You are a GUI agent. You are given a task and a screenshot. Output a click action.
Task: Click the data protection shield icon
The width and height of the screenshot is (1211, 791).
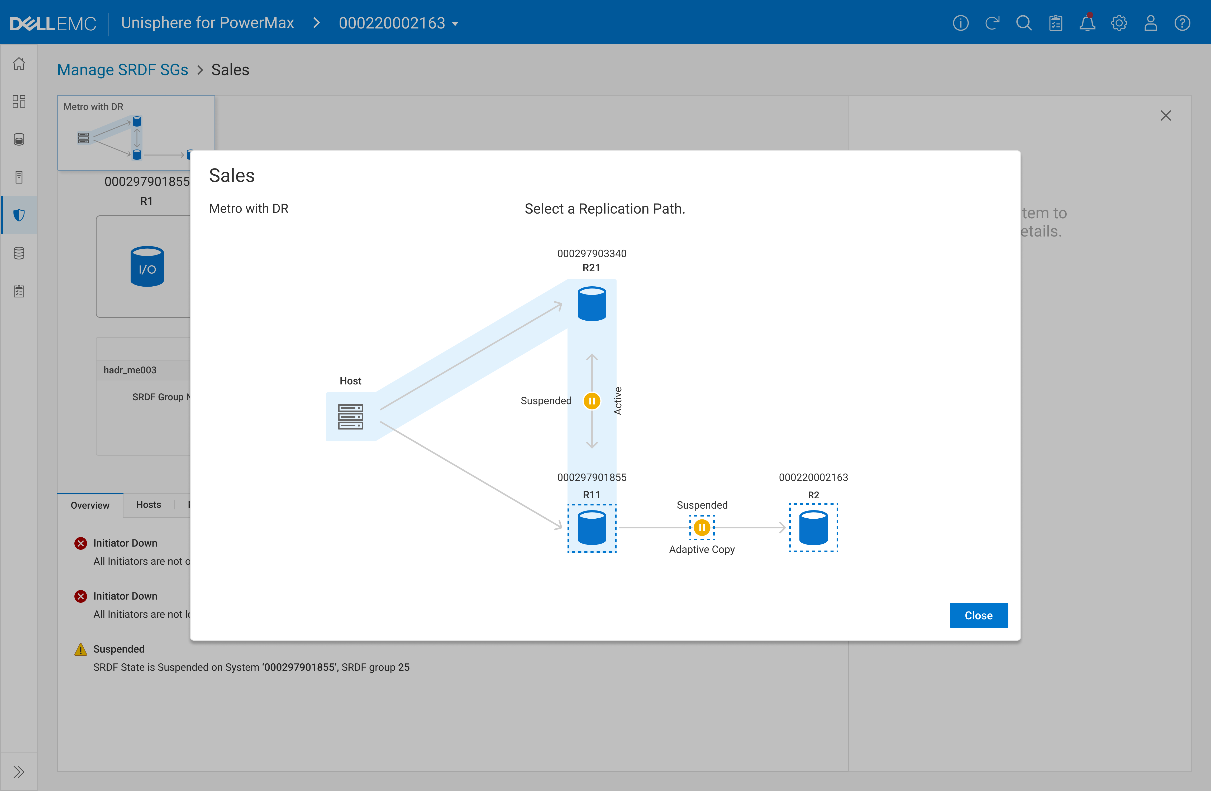click(19, 215)
